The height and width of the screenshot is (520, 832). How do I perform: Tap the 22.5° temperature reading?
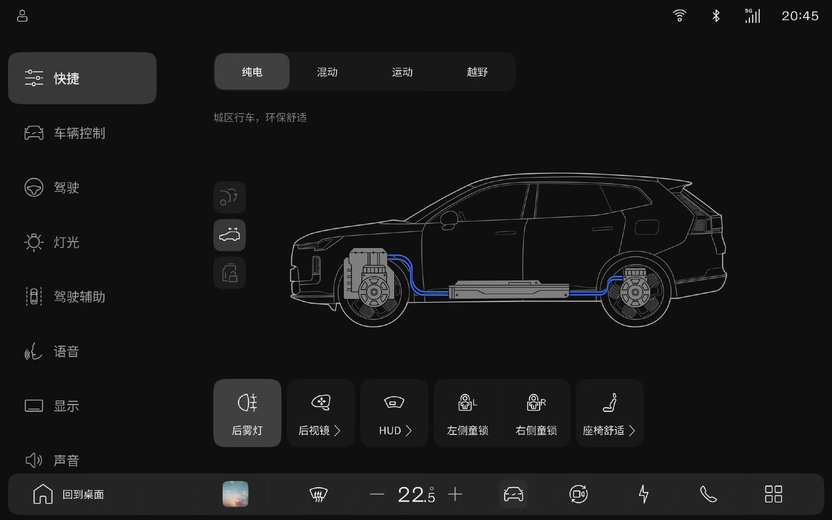pos(416,494)
